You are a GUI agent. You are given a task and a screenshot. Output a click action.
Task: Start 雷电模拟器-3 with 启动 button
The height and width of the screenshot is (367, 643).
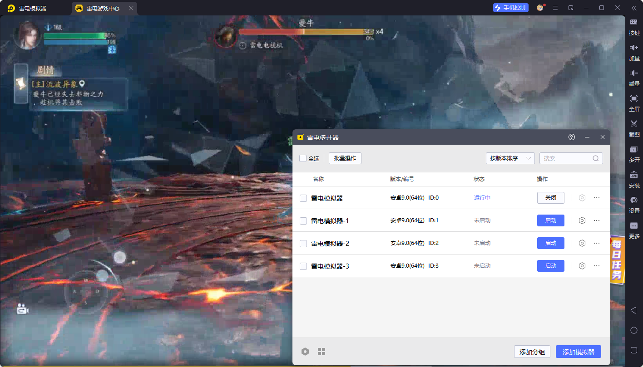point(551,266)
